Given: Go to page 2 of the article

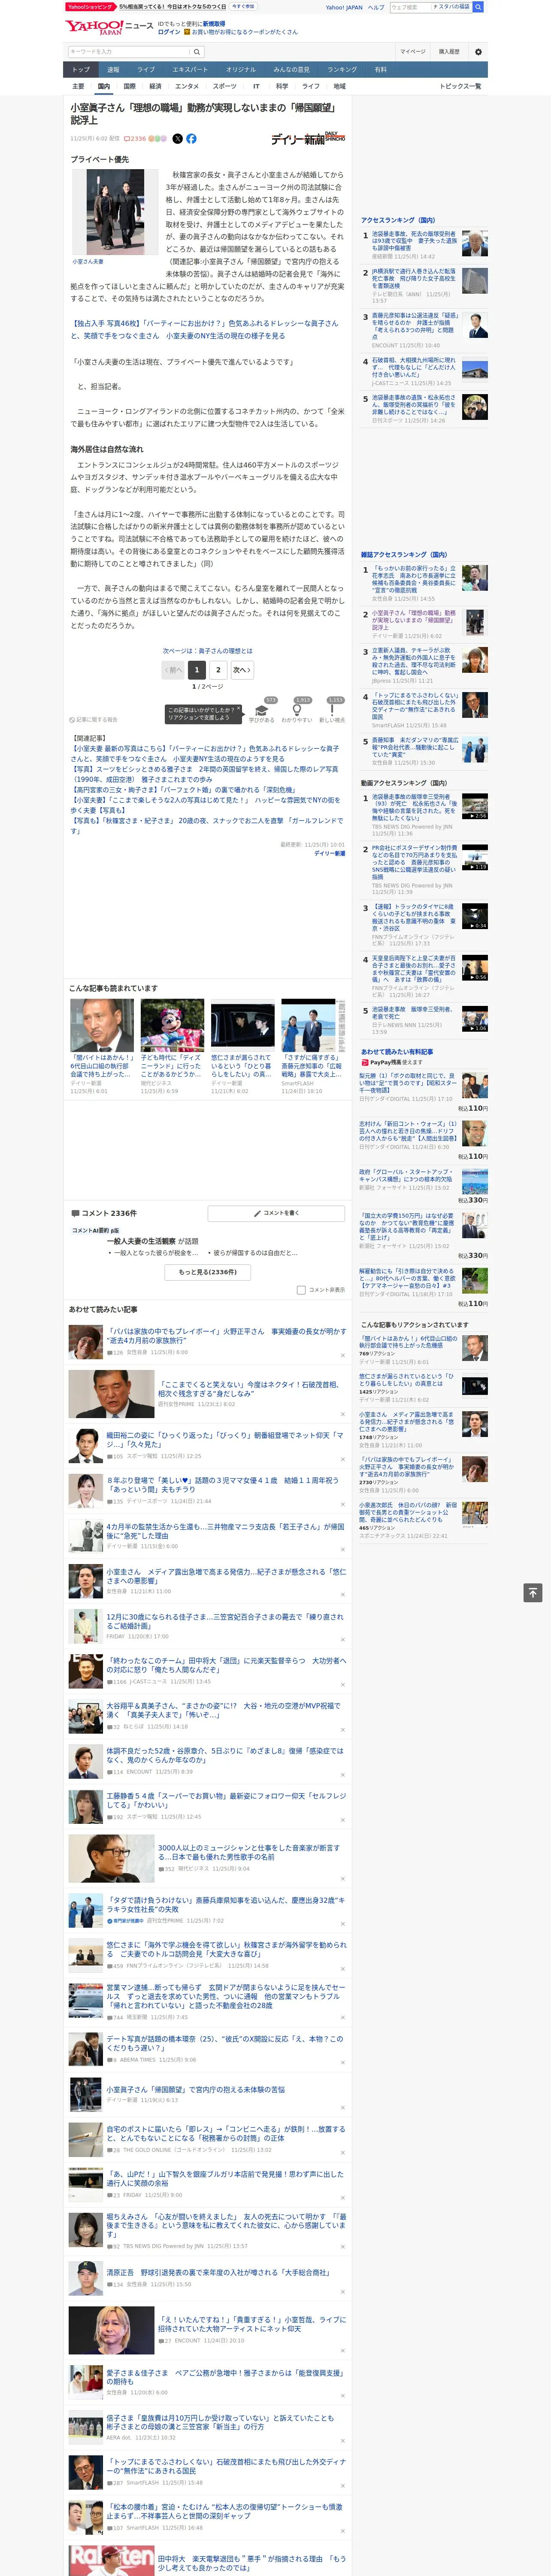Looking at the screenshot, I should coord(218,670).
